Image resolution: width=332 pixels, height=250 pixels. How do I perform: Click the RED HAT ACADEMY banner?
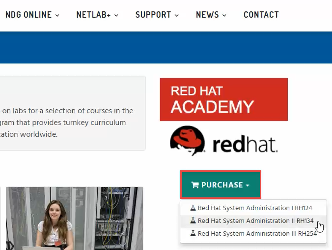224,99
